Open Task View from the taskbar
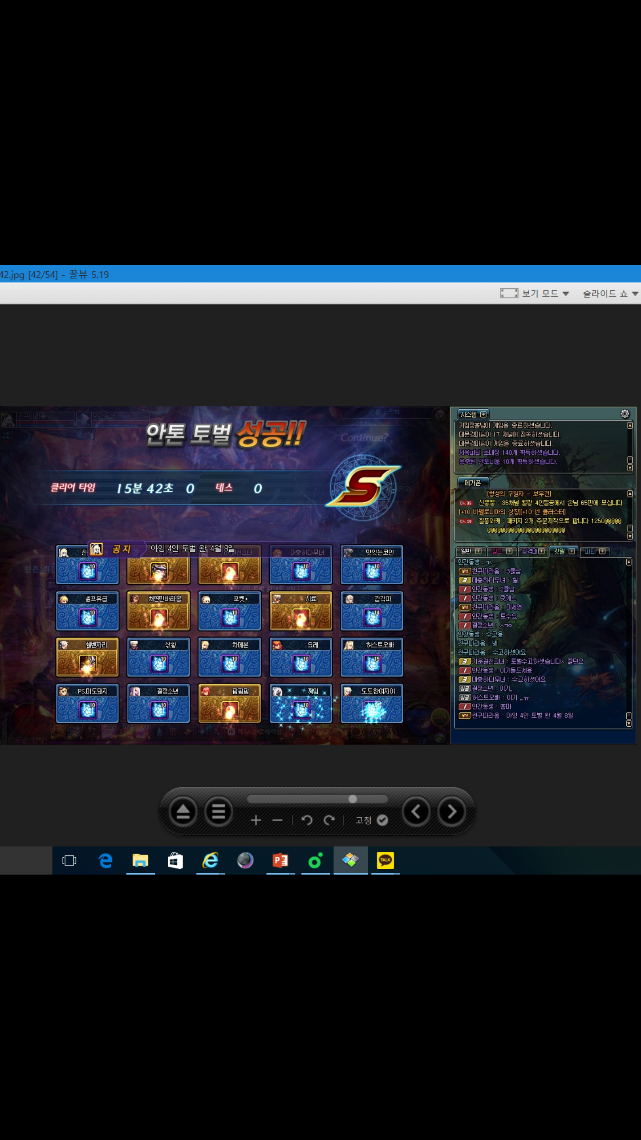This screenshot has width=641, height=1140. [69, 860]
